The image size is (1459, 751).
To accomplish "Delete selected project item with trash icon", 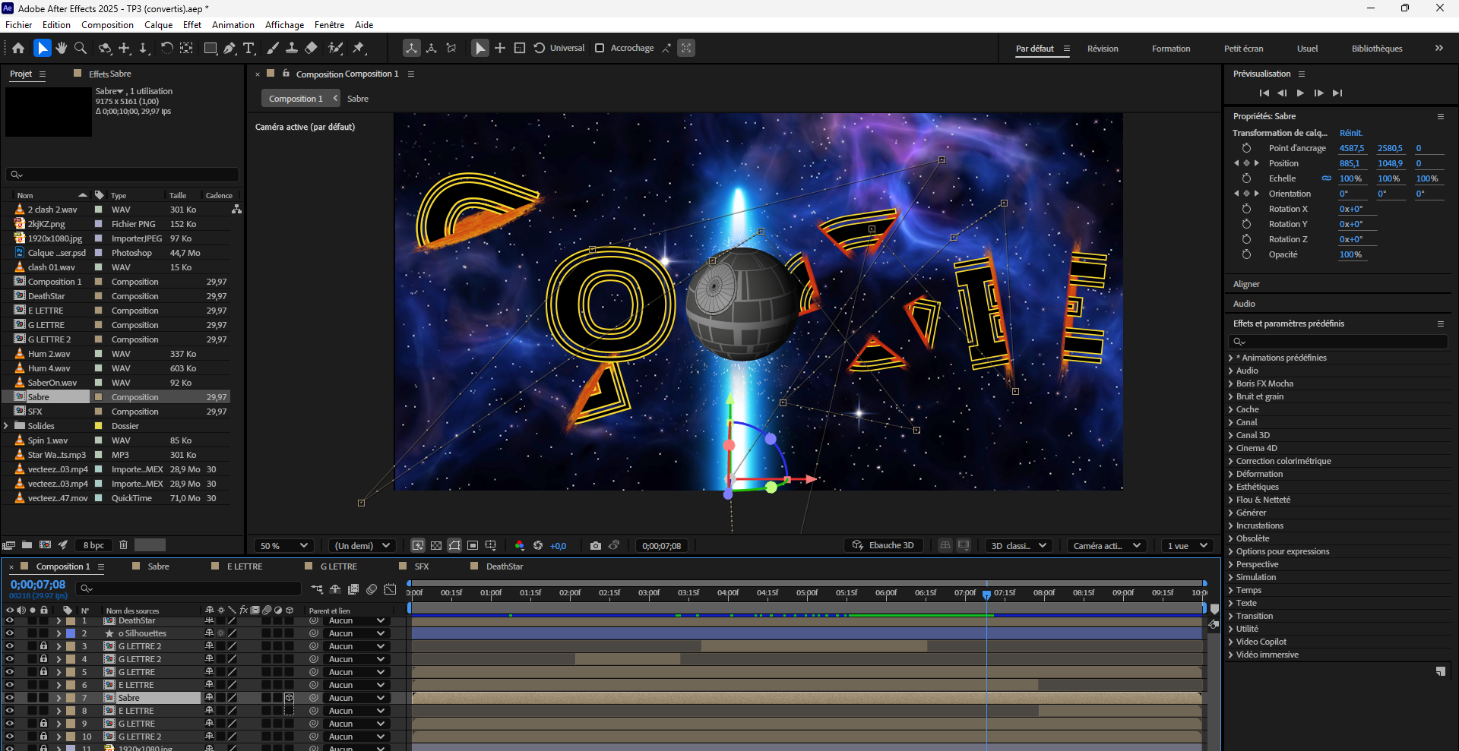I will pos(123,544).
